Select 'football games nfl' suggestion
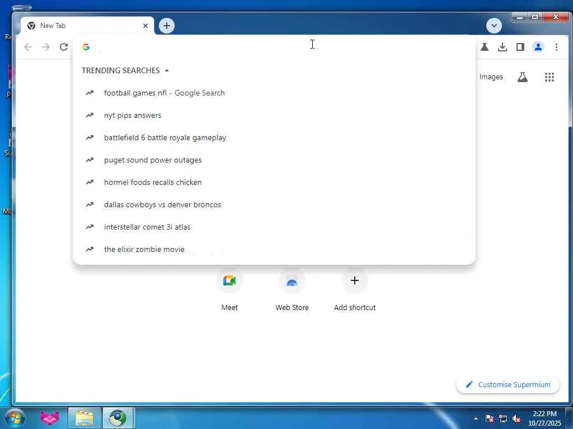This screenshot has height=429, width=573. tap(274, 93)
